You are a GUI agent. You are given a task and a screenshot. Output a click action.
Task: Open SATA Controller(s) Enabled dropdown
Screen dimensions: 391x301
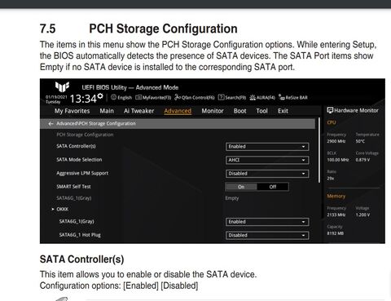pos(267,147)
